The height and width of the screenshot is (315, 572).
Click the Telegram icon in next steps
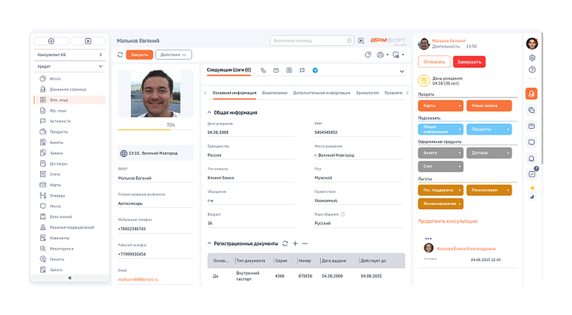(x=315, y=70)
